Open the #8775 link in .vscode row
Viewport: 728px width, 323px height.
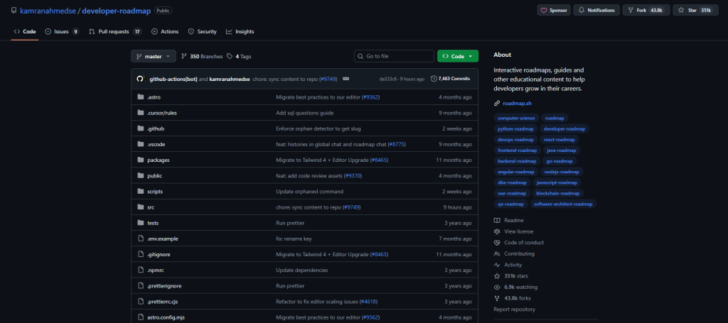[x=397, y=145]
